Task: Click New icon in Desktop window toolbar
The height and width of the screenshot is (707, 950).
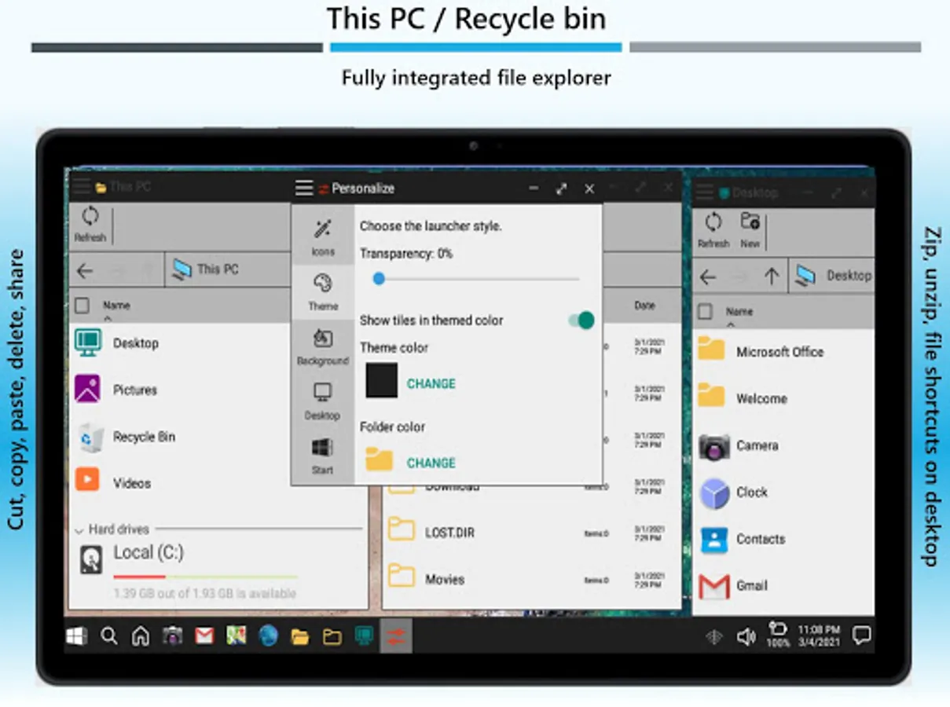Action: point(750,229)
